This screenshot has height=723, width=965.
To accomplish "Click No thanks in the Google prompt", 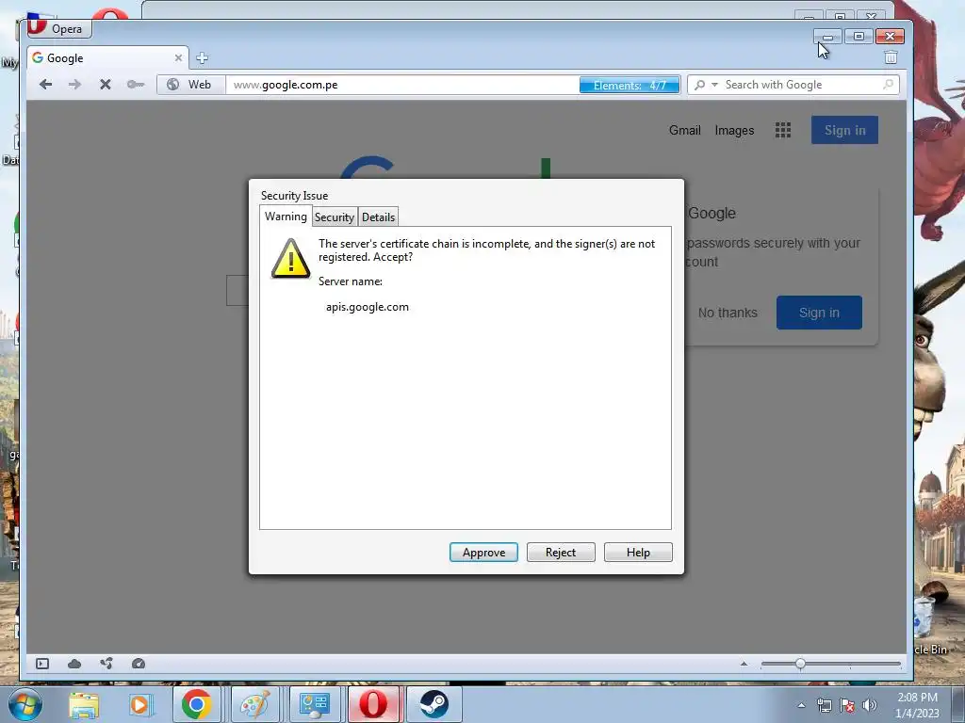I will tap(728, 313).
